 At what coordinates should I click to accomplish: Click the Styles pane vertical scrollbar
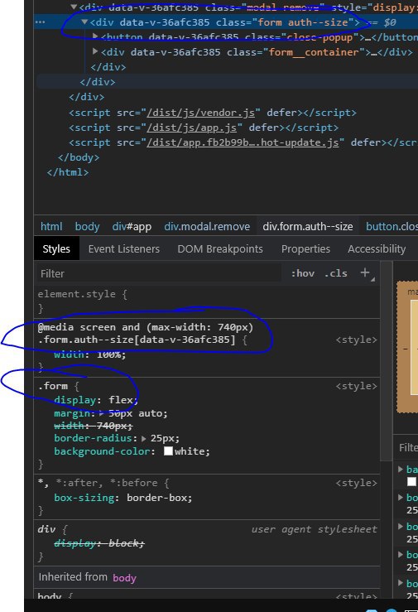(x=386, y=361)
